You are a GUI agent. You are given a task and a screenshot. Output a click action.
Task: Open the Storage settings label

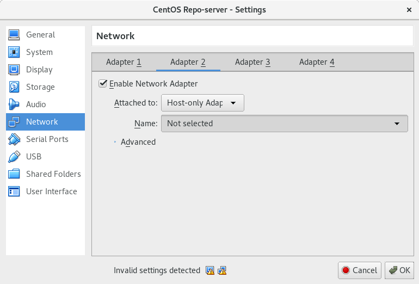(x=40, y=87)
